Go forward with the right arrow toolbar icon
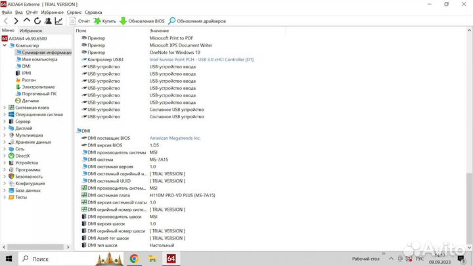This screenshot has width=473, height=266. point(16,21)
